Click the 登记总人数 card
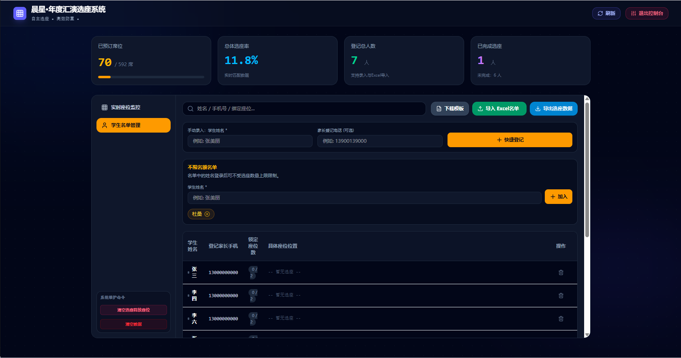 [x=404, y=61]
